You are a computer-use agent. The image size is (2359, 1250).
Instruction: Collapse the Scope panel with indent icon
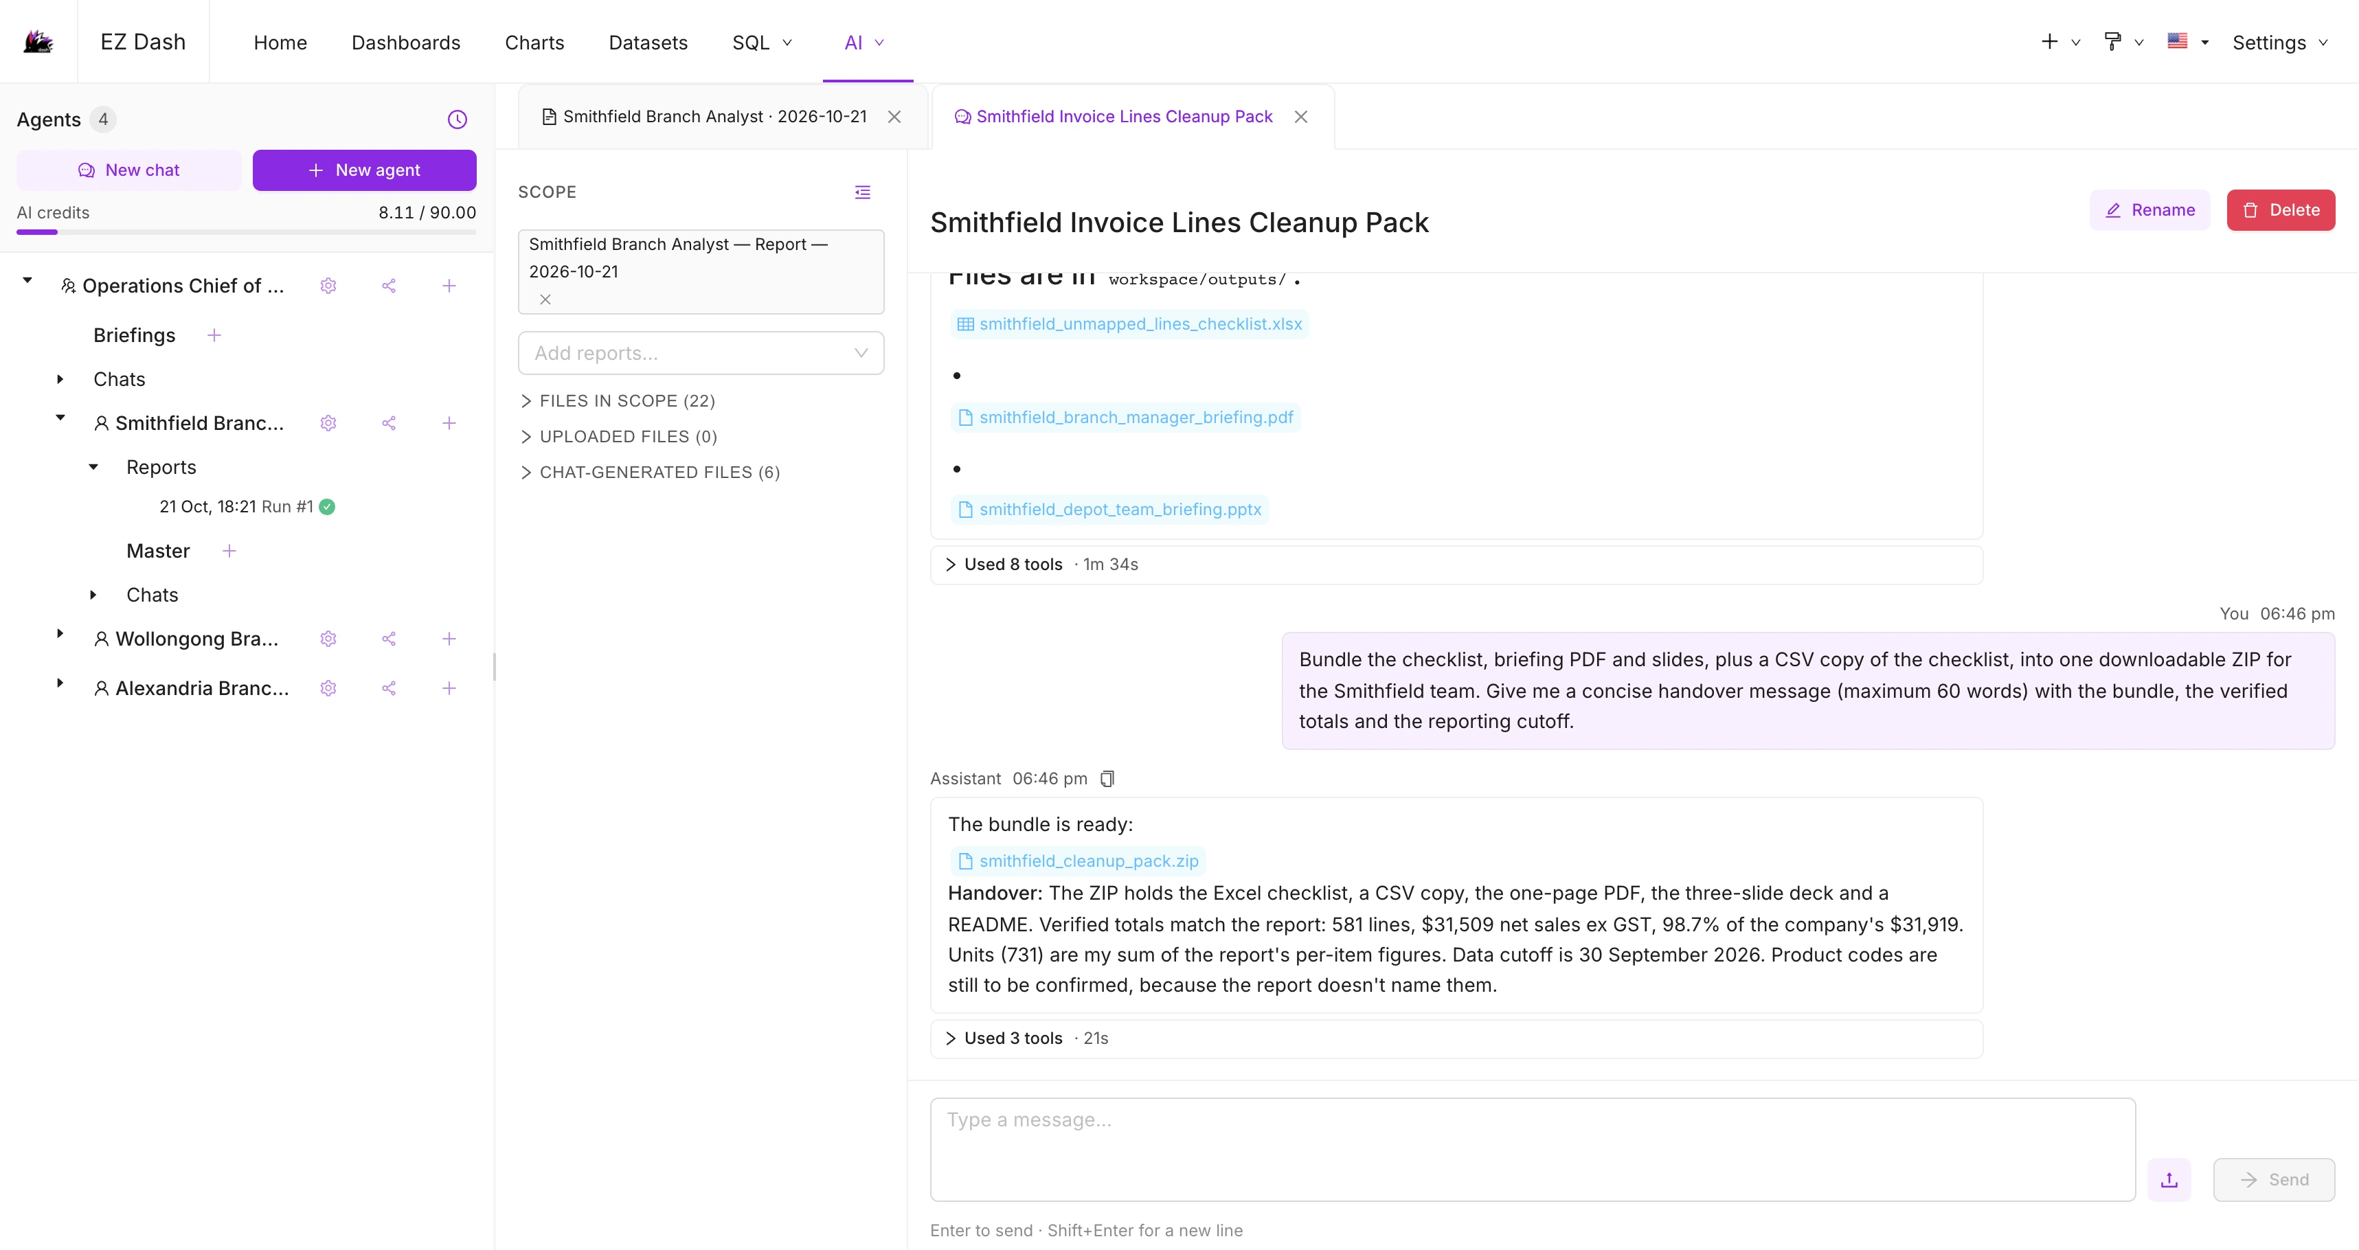[863, 192]
